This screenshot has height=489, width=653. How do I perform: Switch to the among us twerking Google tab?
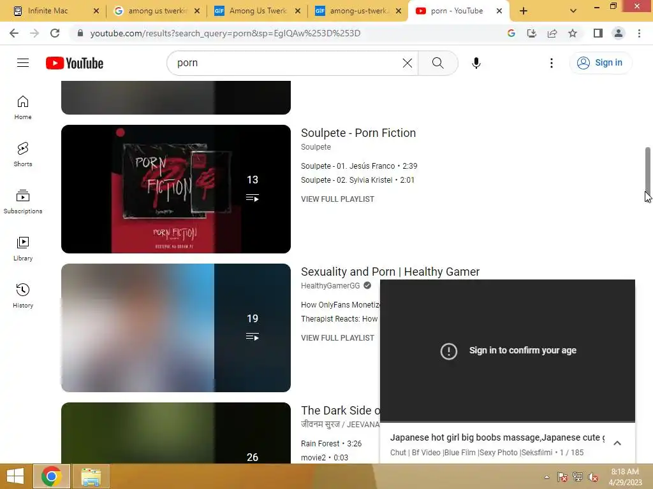pos(157,11)
